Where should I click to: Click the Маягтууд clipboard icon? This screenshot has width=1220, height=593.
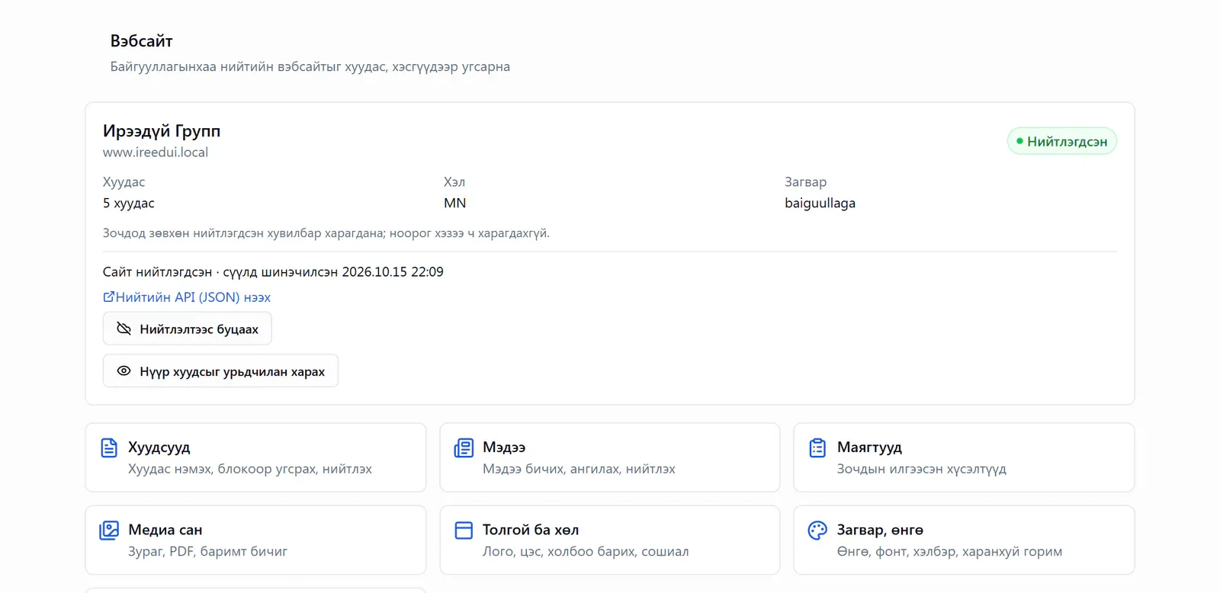(817, 447)
